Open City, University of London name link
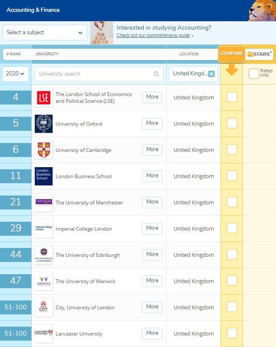The height and width of the screenshot is (347, 276). click(x=85, y=308)
